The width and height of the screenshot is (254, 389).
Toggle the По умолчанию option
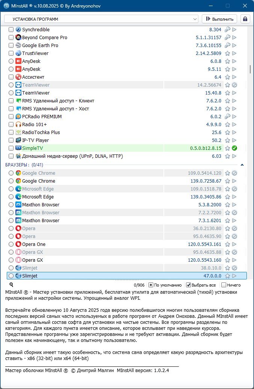151,285
